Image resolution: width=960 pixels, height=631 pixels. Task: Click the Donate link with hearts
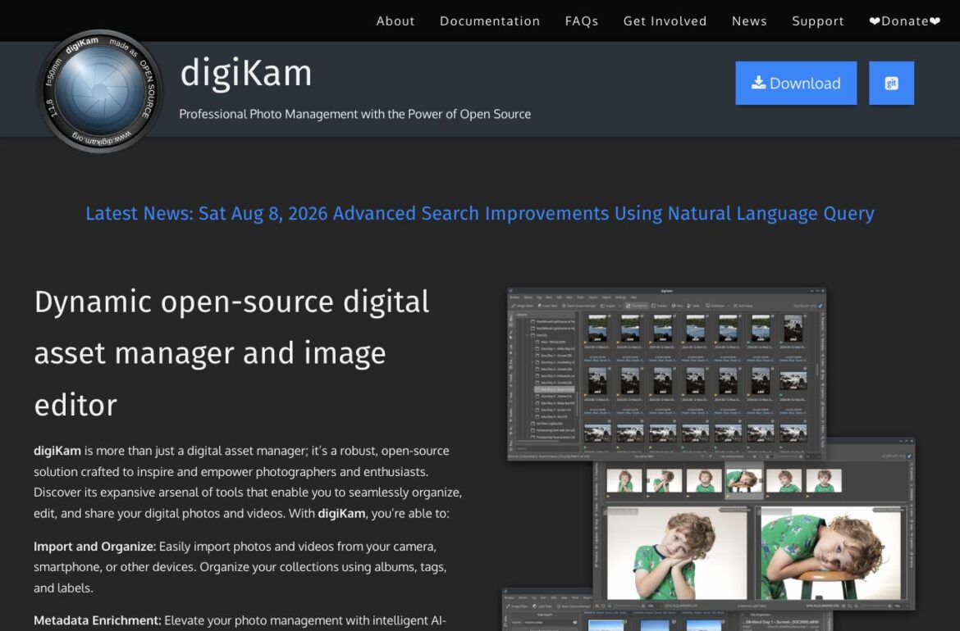(x=904, y=20)
